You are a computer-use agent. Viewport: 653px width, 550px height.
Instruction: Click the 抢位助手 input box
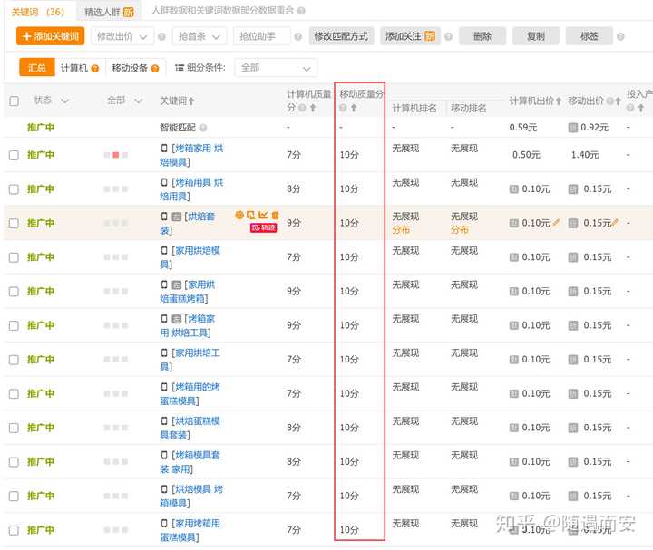click(x=262, y=36)
